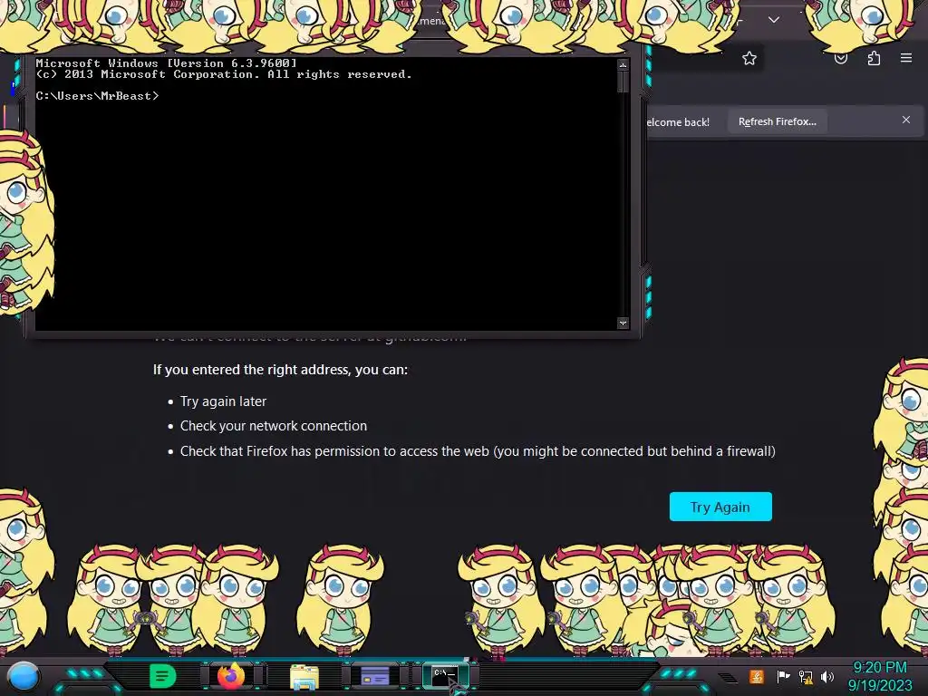928x696 pixels.
Task: Bookmark this page with the star icon
Action: [x=749, y=58]
